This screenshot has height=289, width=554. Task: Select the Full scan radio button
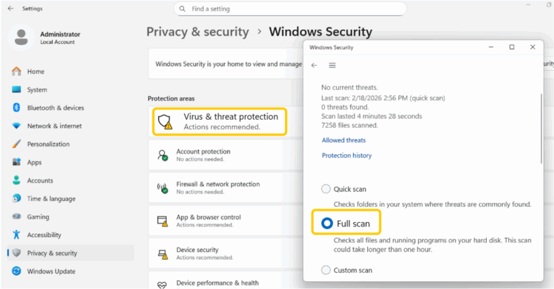tap(327, 224)
